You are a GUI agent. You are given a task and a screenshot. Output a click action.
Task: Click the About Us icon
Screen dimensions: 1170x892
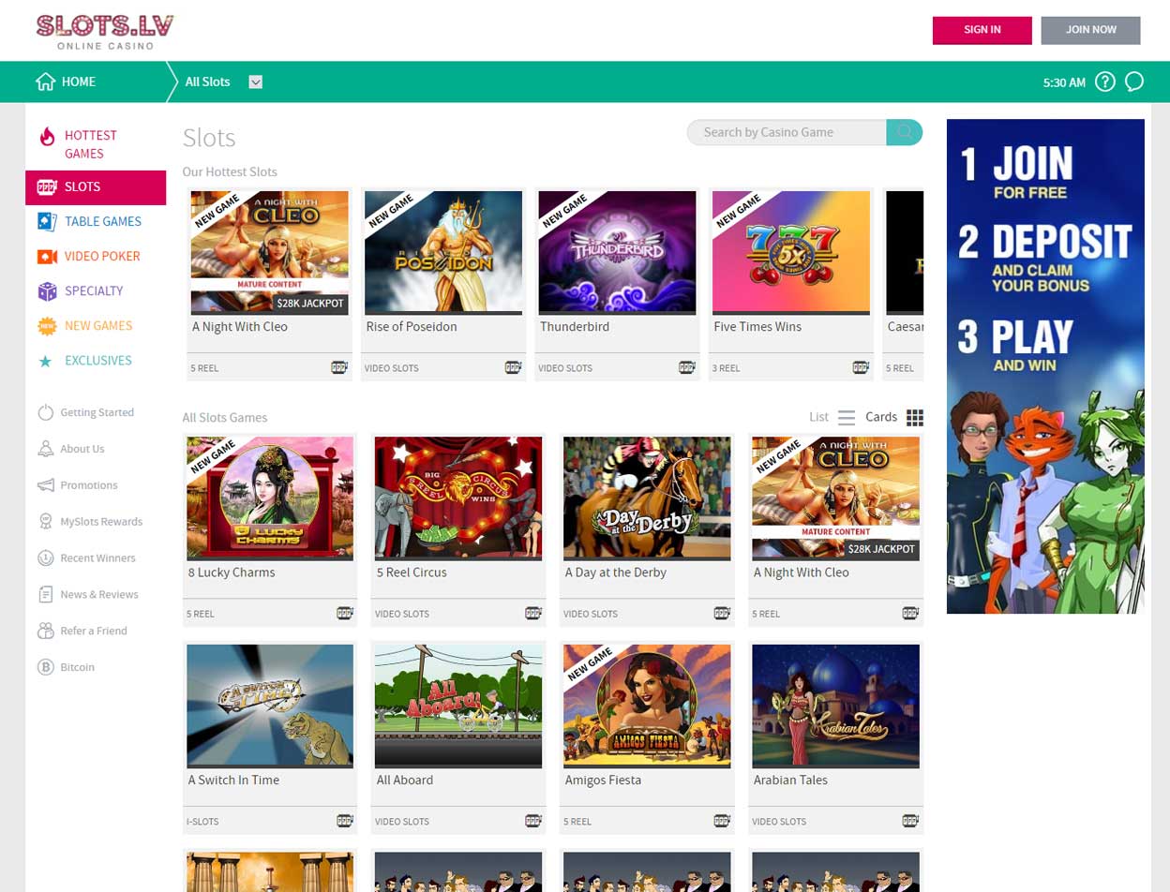click(x=45, y=449)
